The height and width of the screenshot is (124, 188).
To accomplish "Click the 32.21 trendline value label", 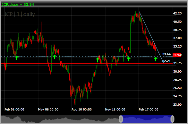I will click(x=167, y=61).
